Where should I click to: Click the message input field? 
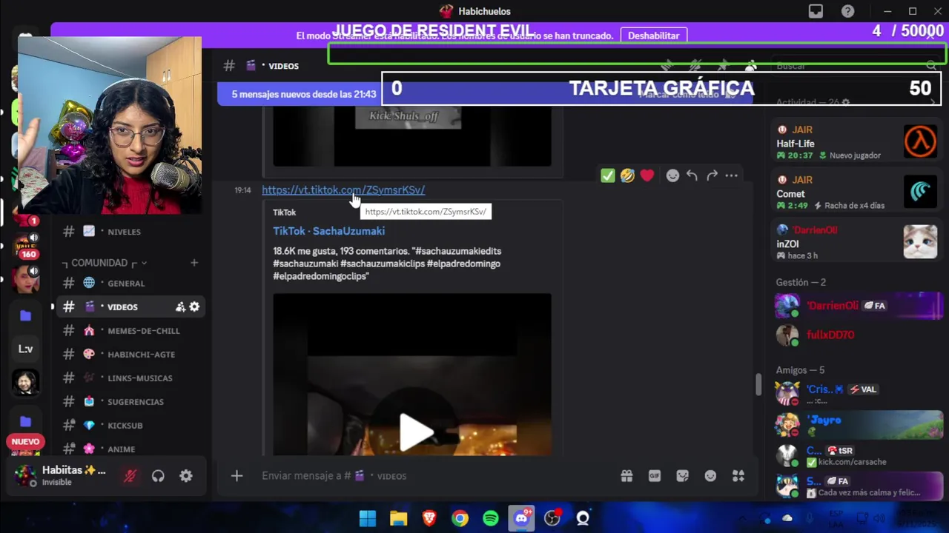437,476
